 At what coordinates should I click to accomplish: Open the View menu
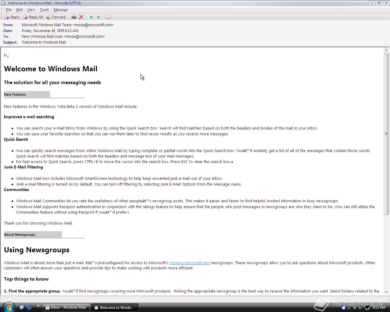pyautogui.click(x=31, y=10)
